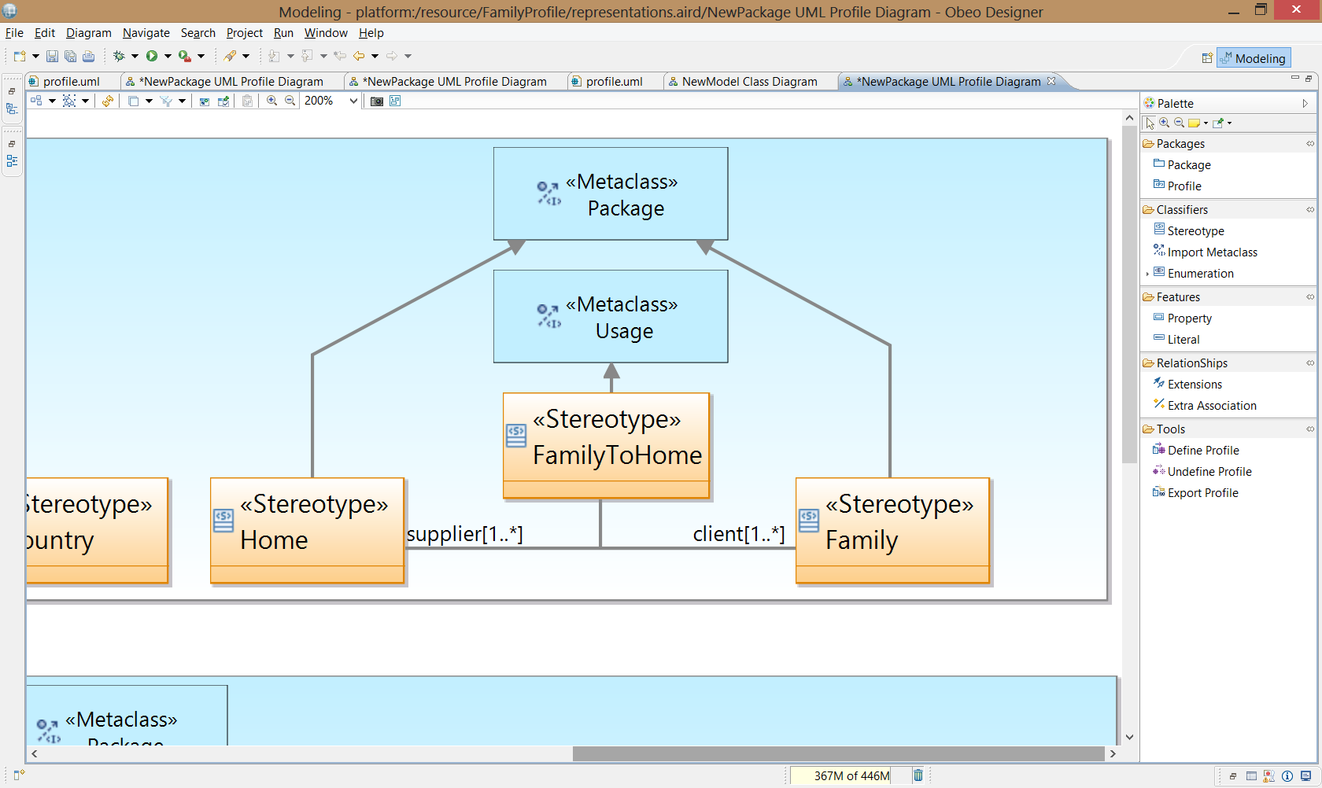Click the palette pin tool icon
1322x788 pixels.
1218,123
